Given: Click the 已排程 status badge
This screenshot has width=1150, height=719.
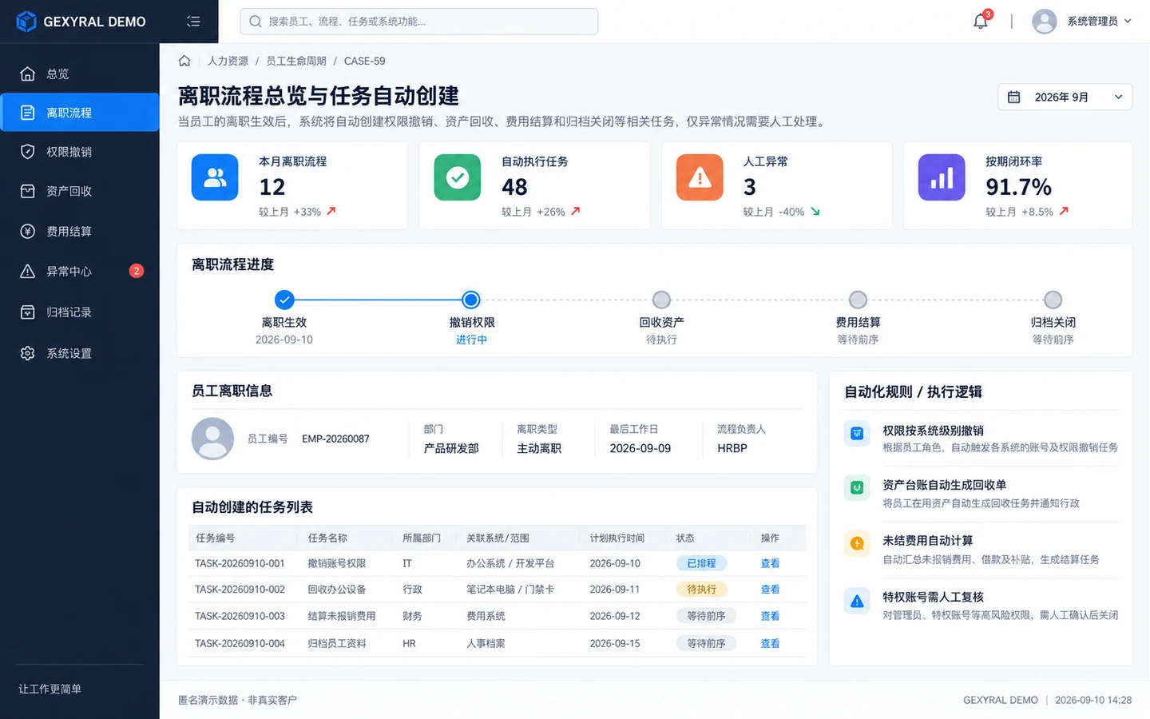Looking at the screenshot, I should point(701,563).
